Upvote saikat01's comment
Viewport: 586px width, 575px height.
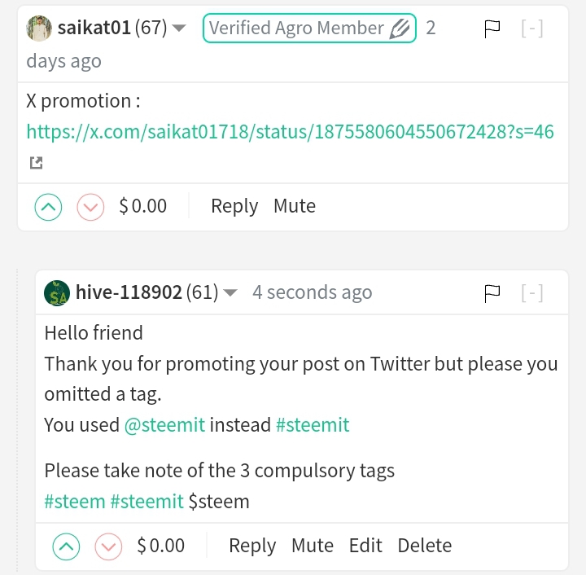point(48,207)
